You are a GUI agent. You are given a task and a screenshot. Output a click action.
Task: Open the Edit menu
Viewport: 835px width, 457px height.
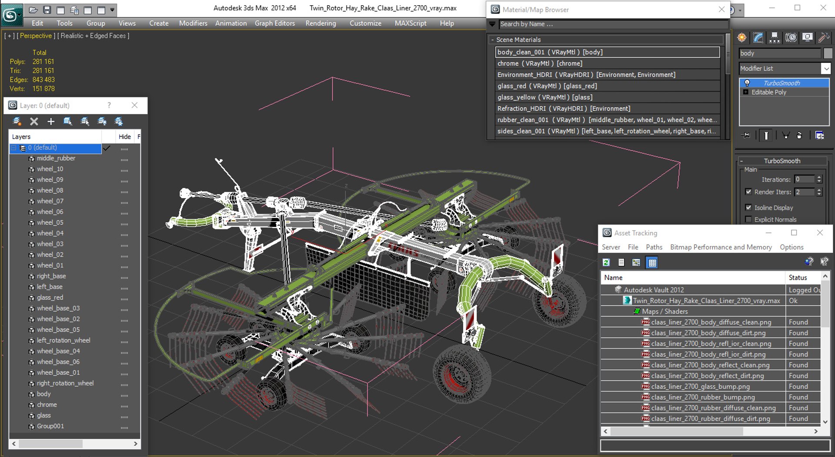(37, 23)
